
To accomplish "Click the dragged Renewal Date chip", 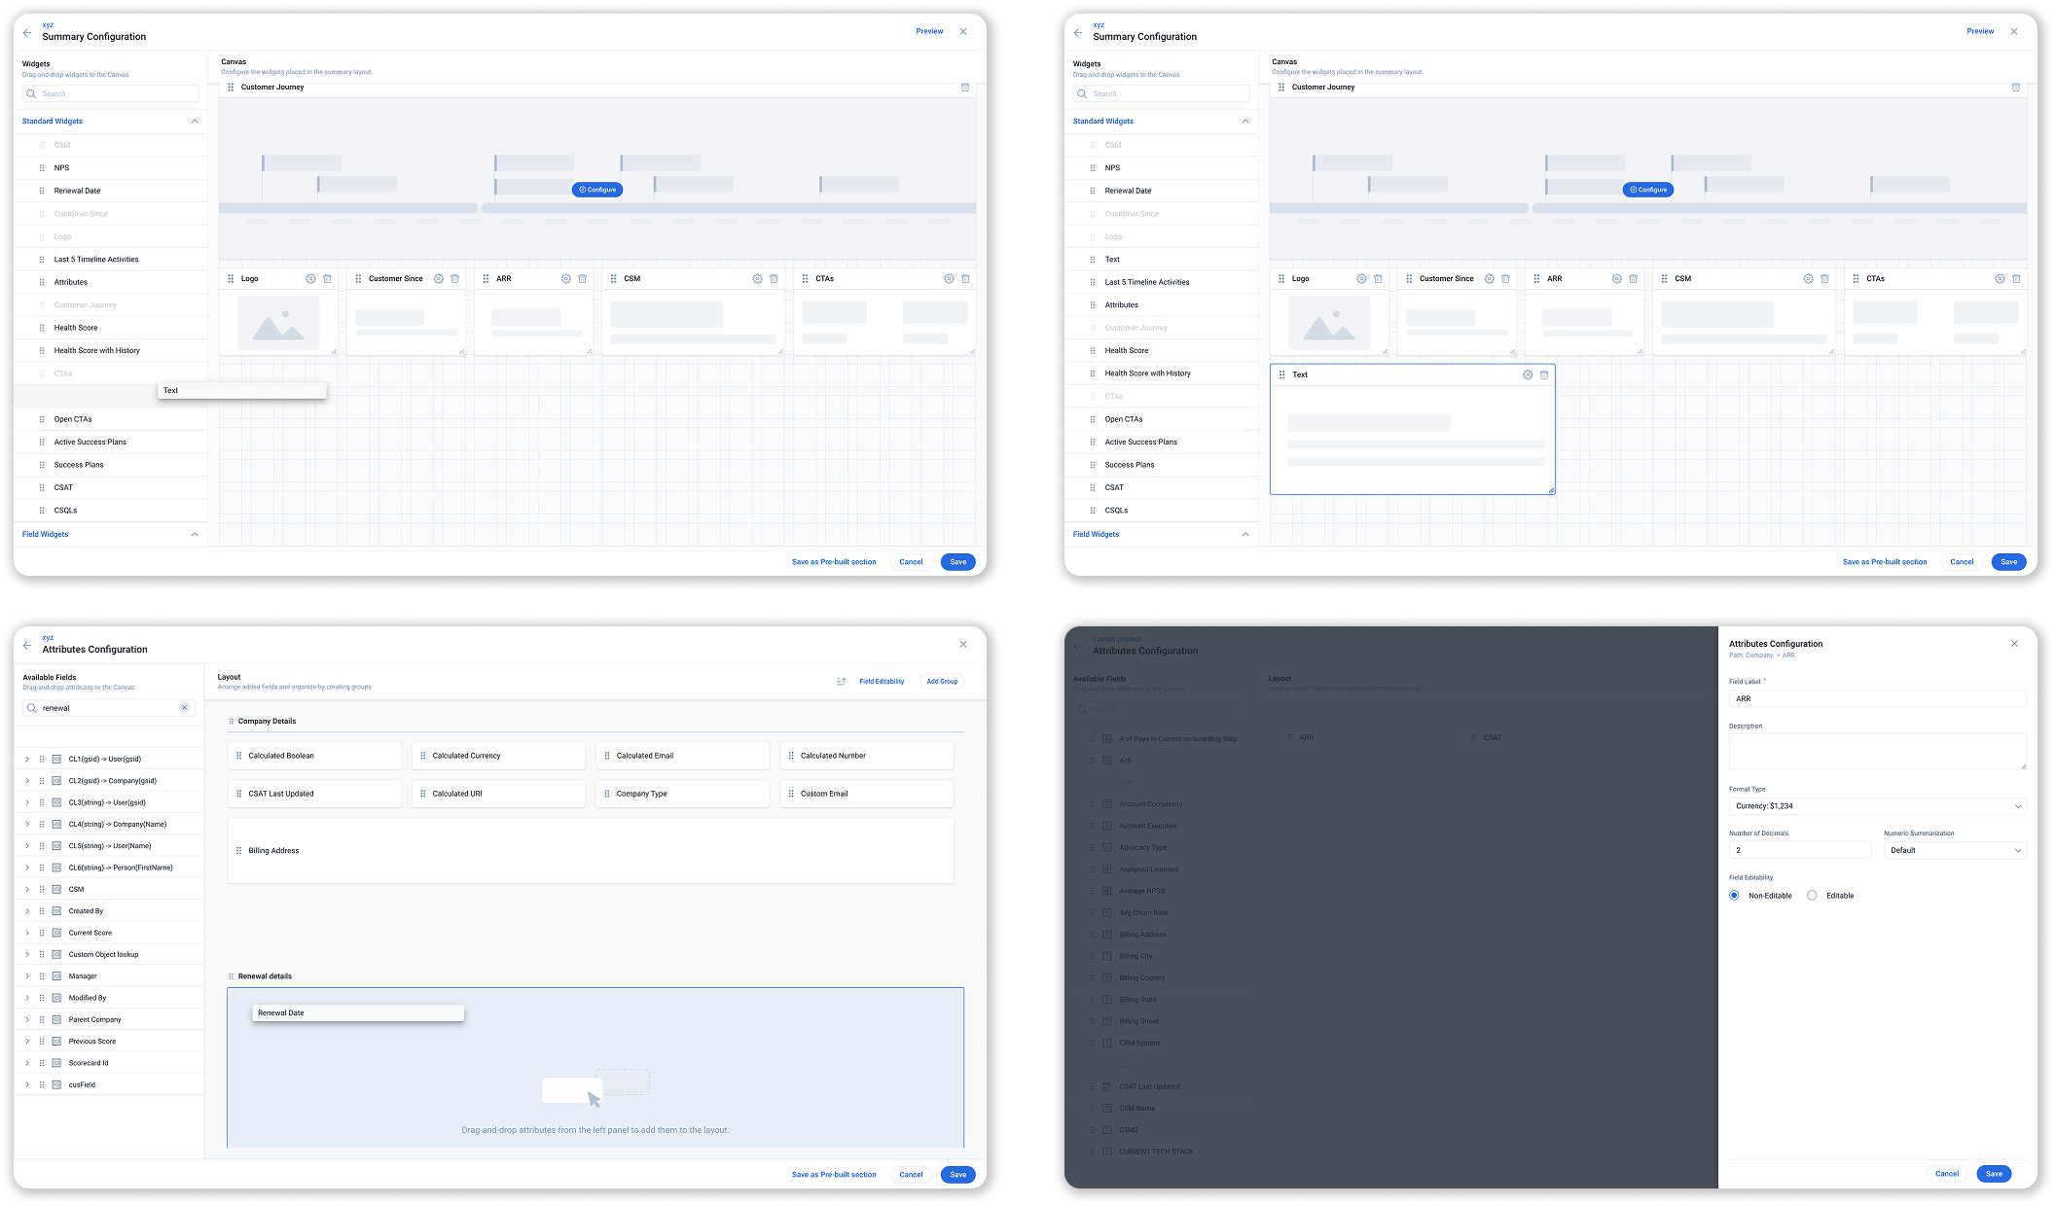I will click(358, 1013).
